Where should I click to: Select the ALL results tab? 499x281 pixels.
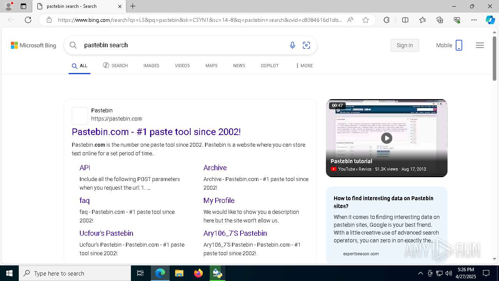[80, 66]
